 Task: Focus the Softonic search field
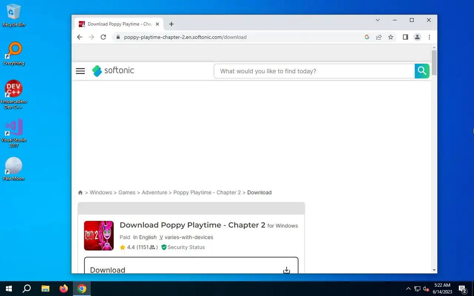[x=314, y=71]
